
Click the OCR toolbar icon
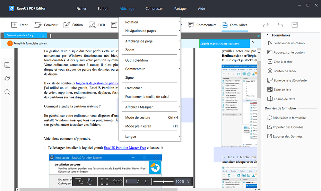pos(92,25)
